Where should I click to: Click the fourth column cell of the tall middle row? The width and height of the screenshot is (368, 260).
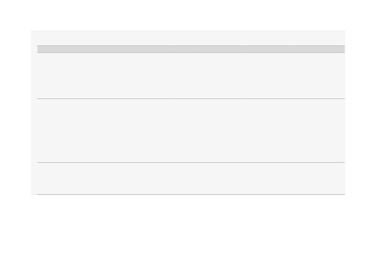pyautogui.click(x=269, y=131)
